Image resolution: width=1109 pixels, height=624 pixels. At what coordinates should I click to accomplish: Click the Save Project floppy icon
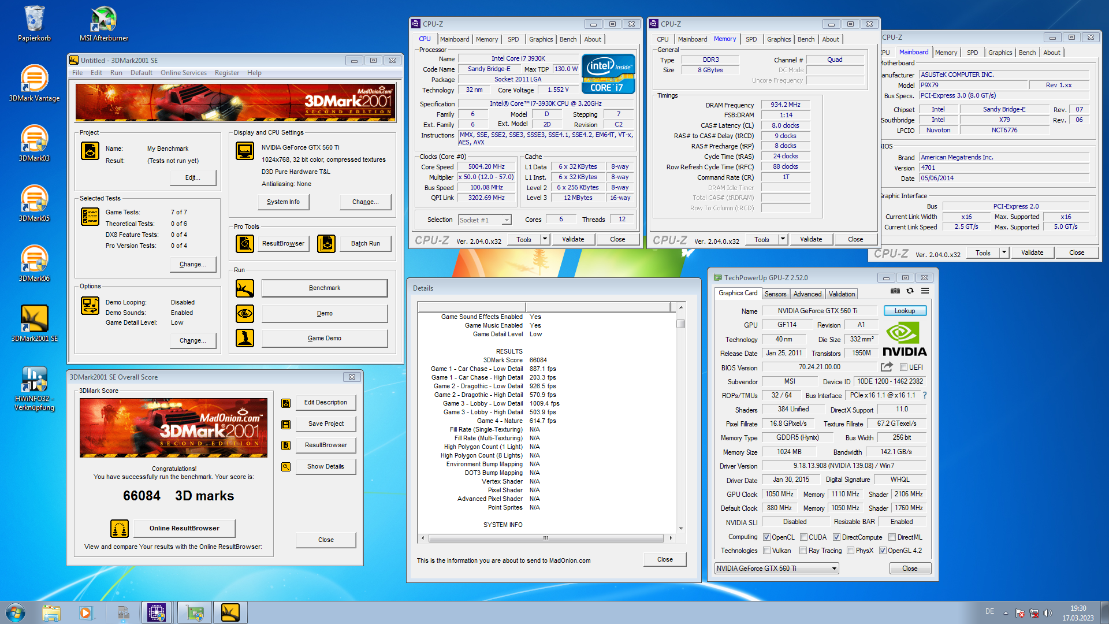point(286,424)
